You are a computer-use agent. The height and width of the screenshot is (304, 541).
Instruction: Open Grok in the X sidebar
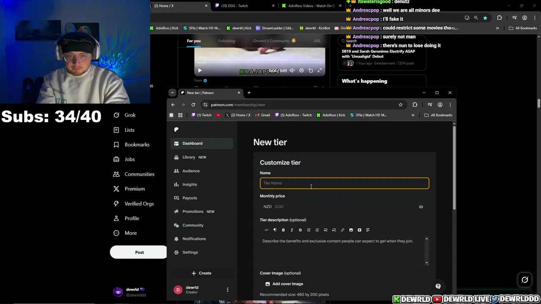click(x=125, y=115)
